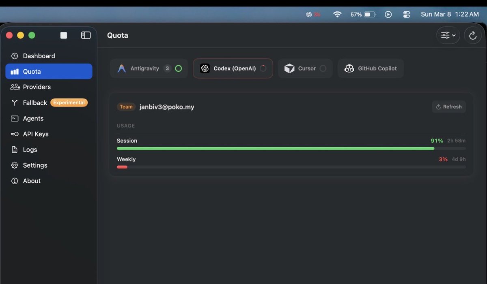Click the Session usage progress bar
Viewport: 487px width, 284px height.
291,148
